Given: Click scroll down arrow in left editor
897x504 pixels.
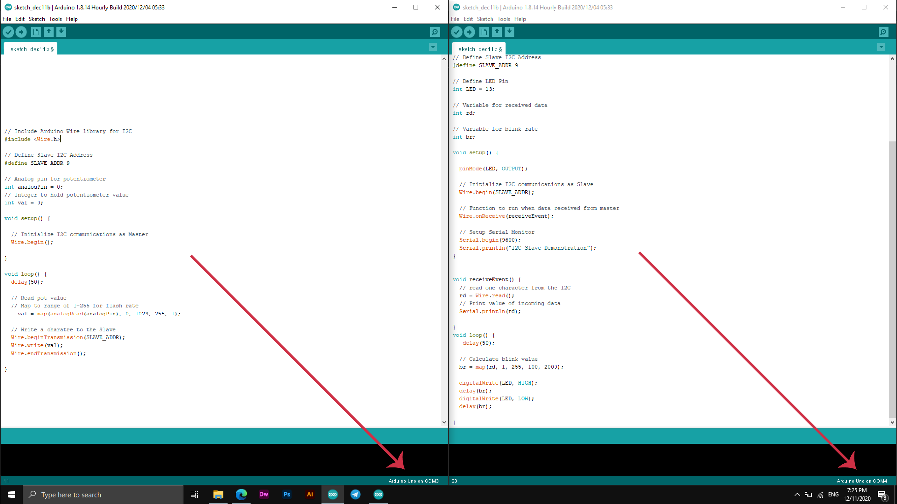Looking at the screenshot, I should pyautogui.click(x=444, y=422).
